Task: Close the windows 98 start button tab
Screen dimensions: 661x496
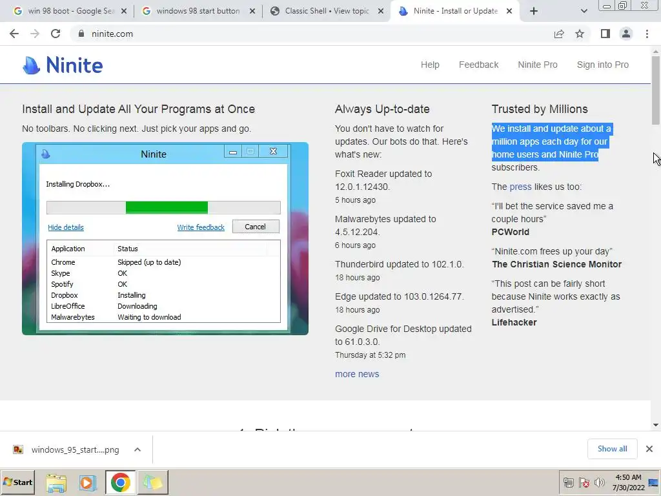Action: coord(252,11)
